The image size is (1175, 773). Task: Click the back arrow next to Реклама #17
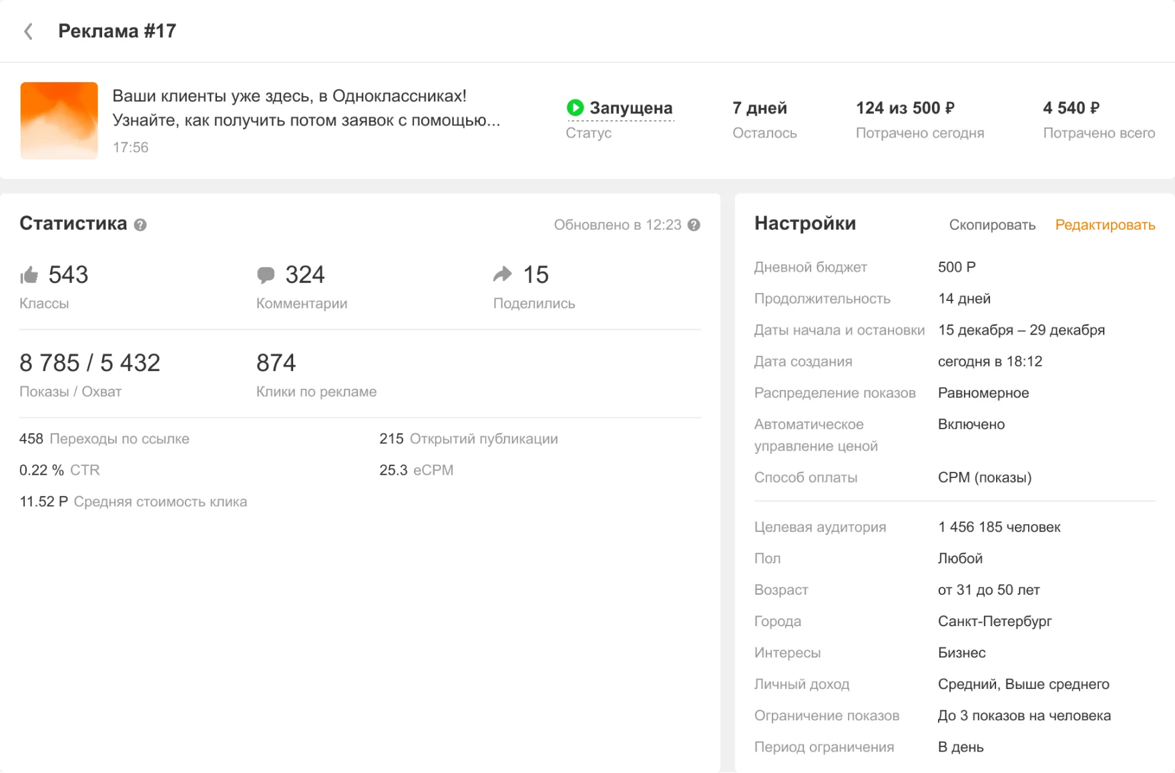(28, 31)
